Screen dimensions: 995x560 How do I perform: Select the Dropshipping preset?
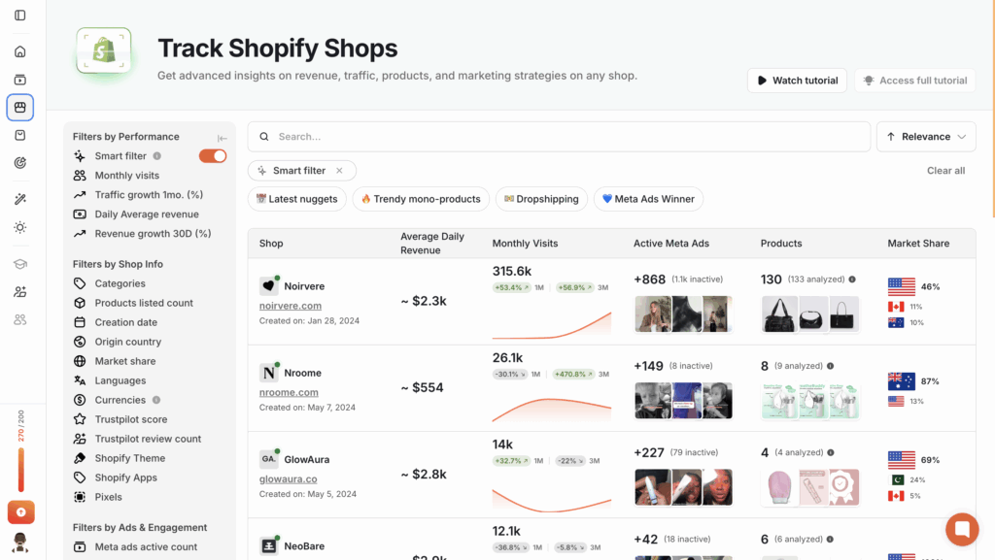click(x=541, y=199)
